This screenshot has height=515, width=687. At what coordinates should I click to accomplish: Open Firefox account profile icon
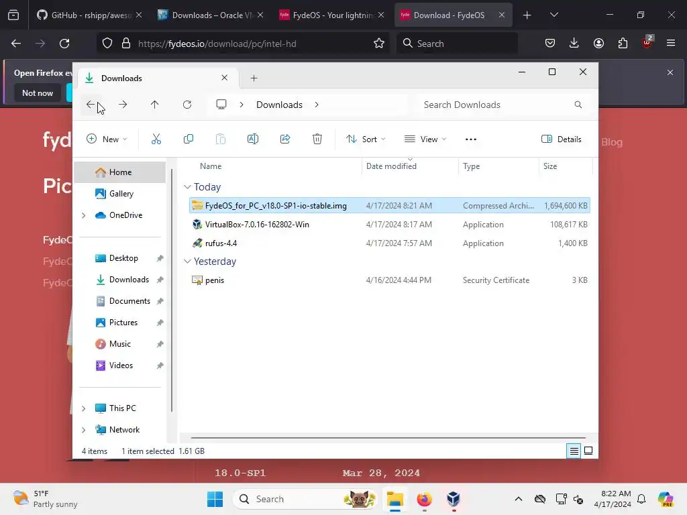pos(598,44)
